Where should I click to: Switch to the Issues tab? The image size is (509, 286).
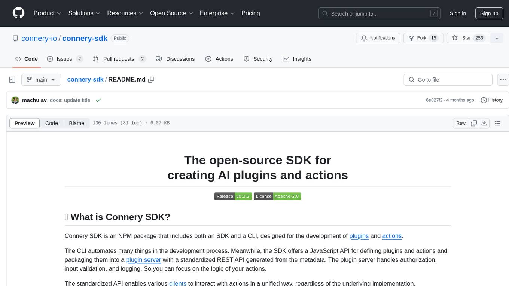pyautogui.click(x=65, y=59)
